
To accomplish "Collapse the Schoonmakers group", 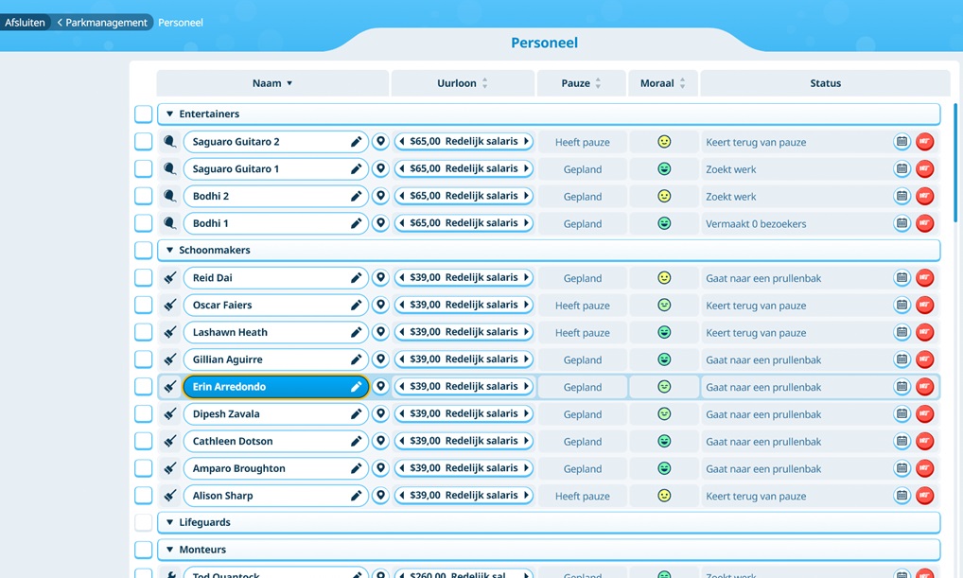I will [169, 251].
